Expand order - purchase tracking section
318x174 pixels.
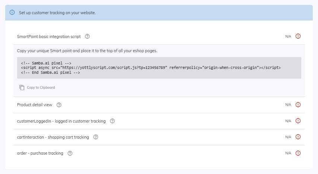40,153
